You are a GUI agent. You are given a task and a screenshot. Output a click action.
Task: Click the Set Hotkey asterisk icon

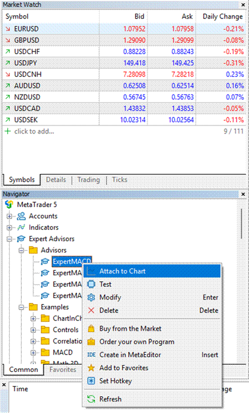(91, 381)
